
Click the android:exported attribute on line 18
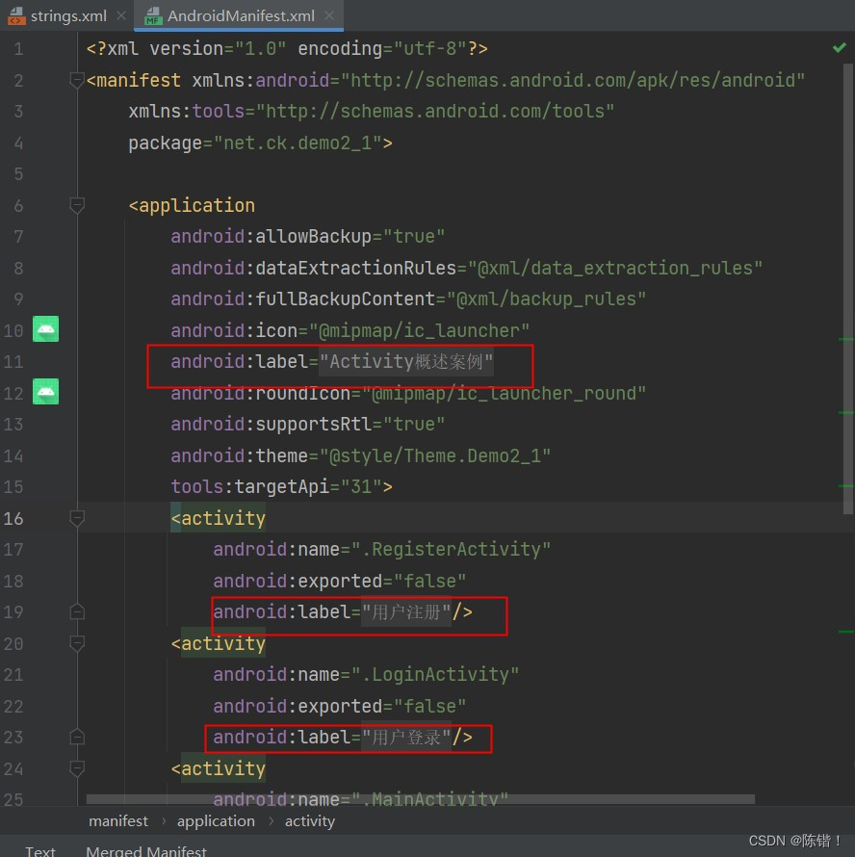(x=340, y=581)
